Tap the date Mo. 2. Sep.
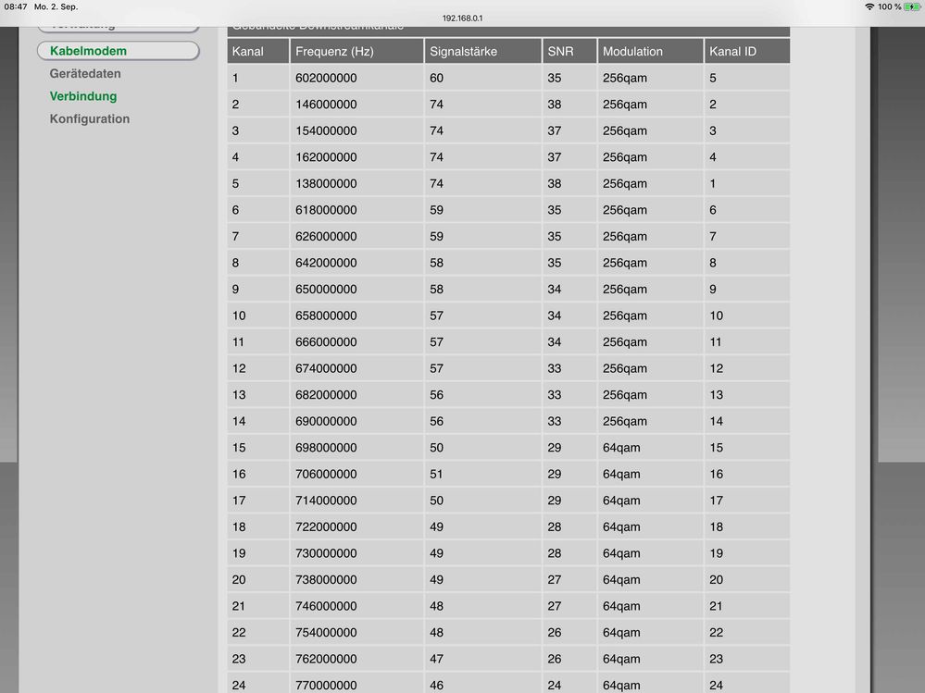Image resolution: width=925 pixels, height=693 pixels. coord(56,6)
